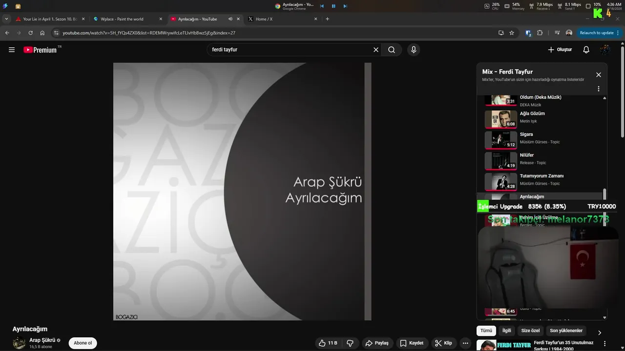This screenshot has height=351, width=625.
Task: Play Tutamıyorum Zamanı in the mix
Action: (x=542, y=181)
